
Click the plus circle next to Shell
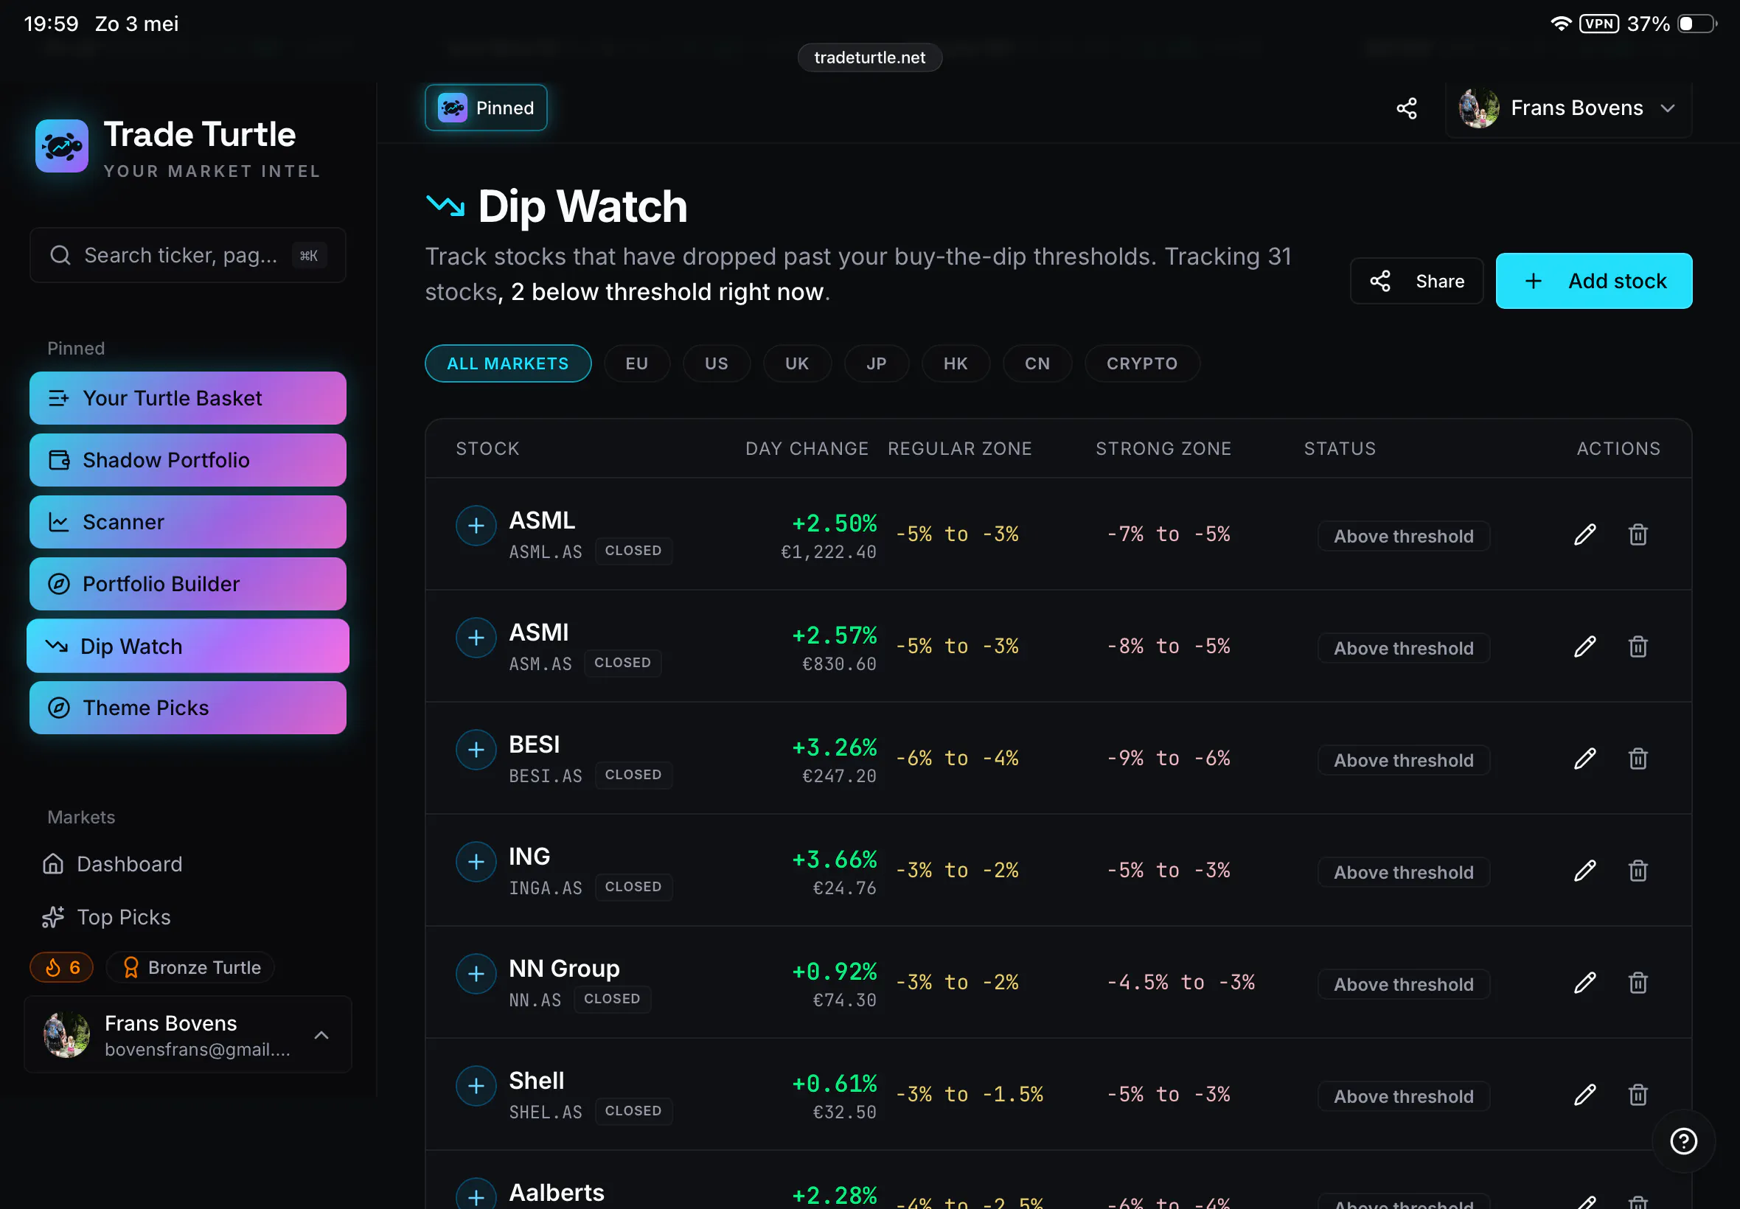(x=476, y=1087)
